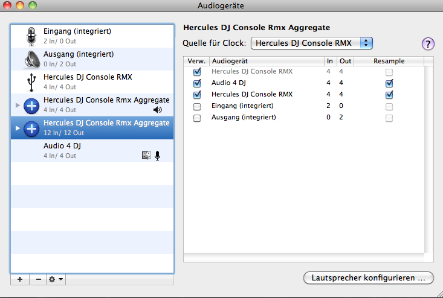Screen dimensions: 443x298
Task: Zoom the Audiogeräte window with the green button
Action: pos(33,5)
